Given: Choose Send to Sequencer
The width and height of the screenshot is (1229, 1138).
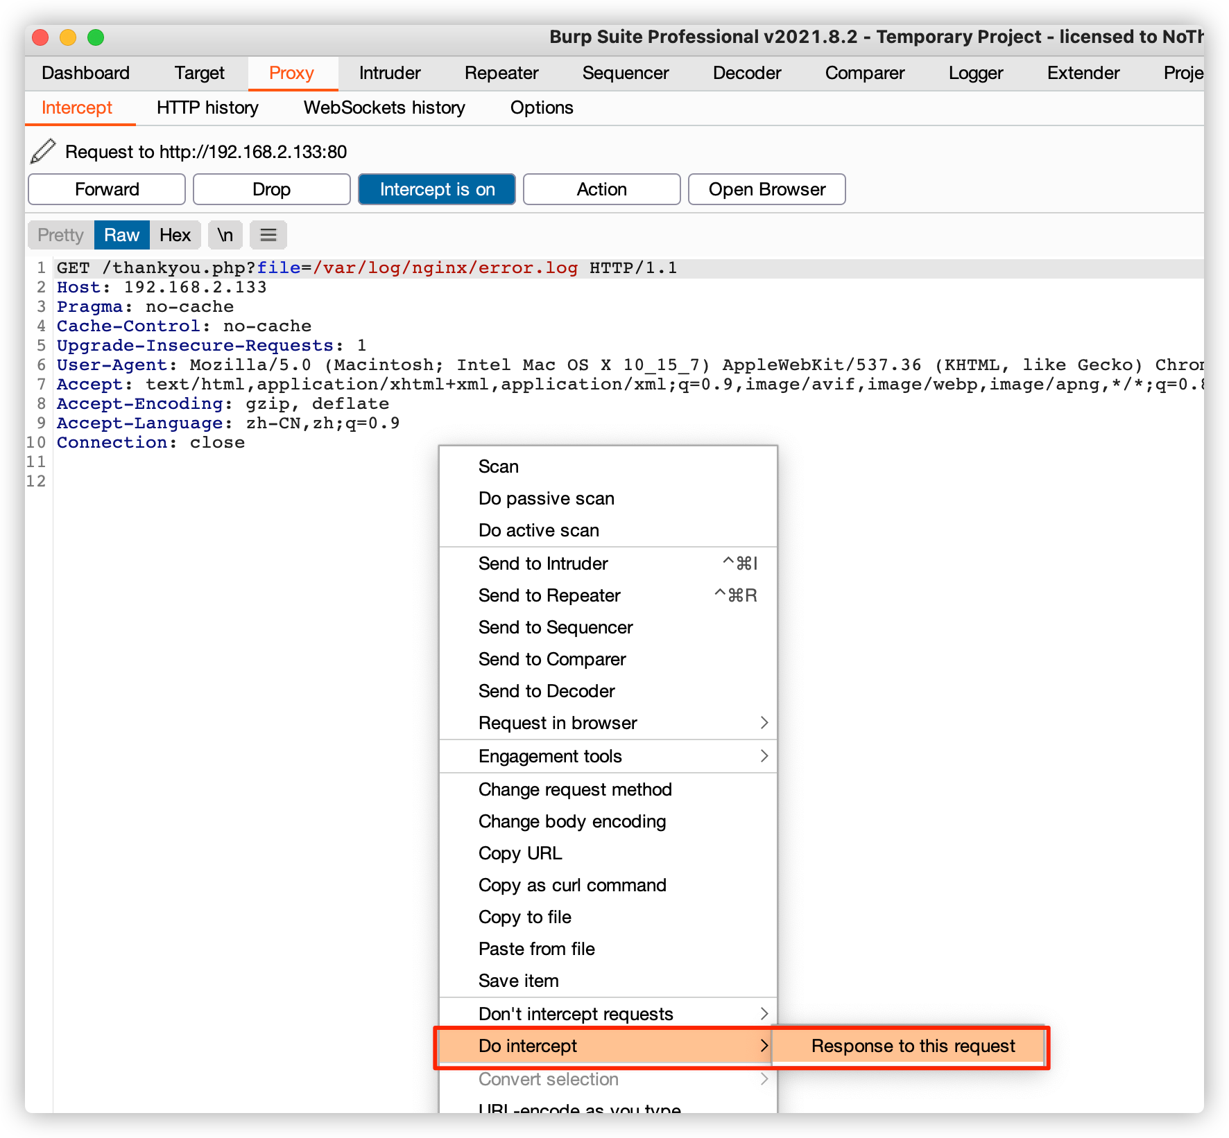Looking at the screenshot, I should click(608, 627).
